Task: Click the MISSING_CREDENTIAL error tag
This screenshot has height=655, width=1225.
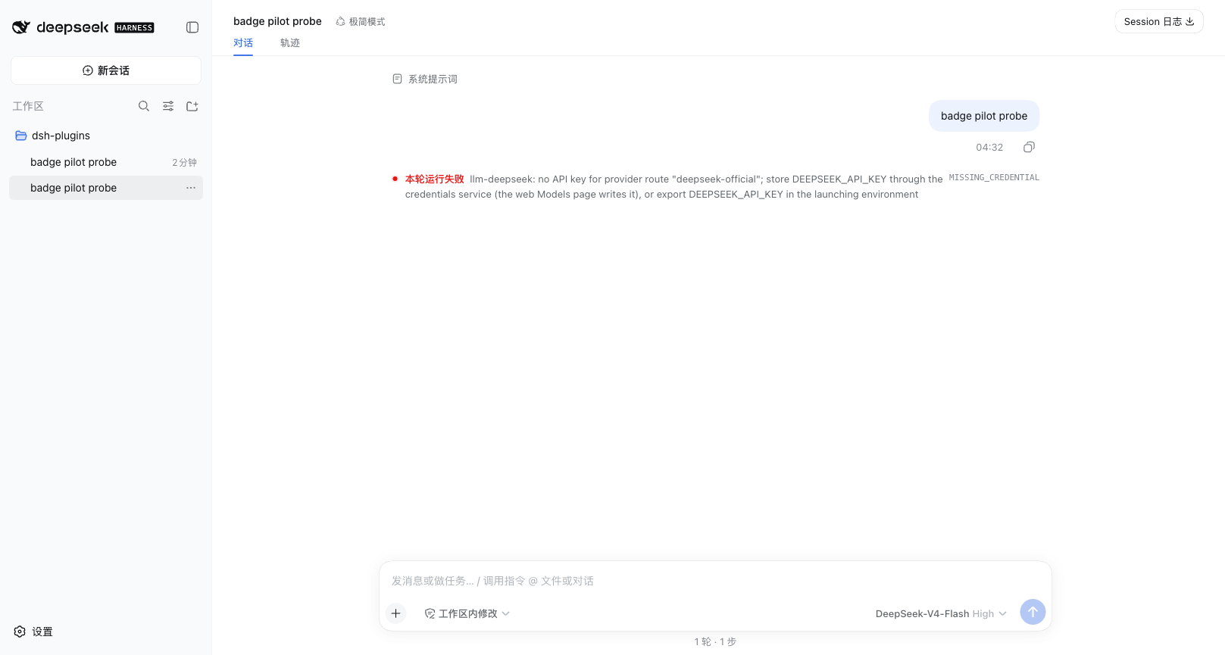Action: coord(994,177)
